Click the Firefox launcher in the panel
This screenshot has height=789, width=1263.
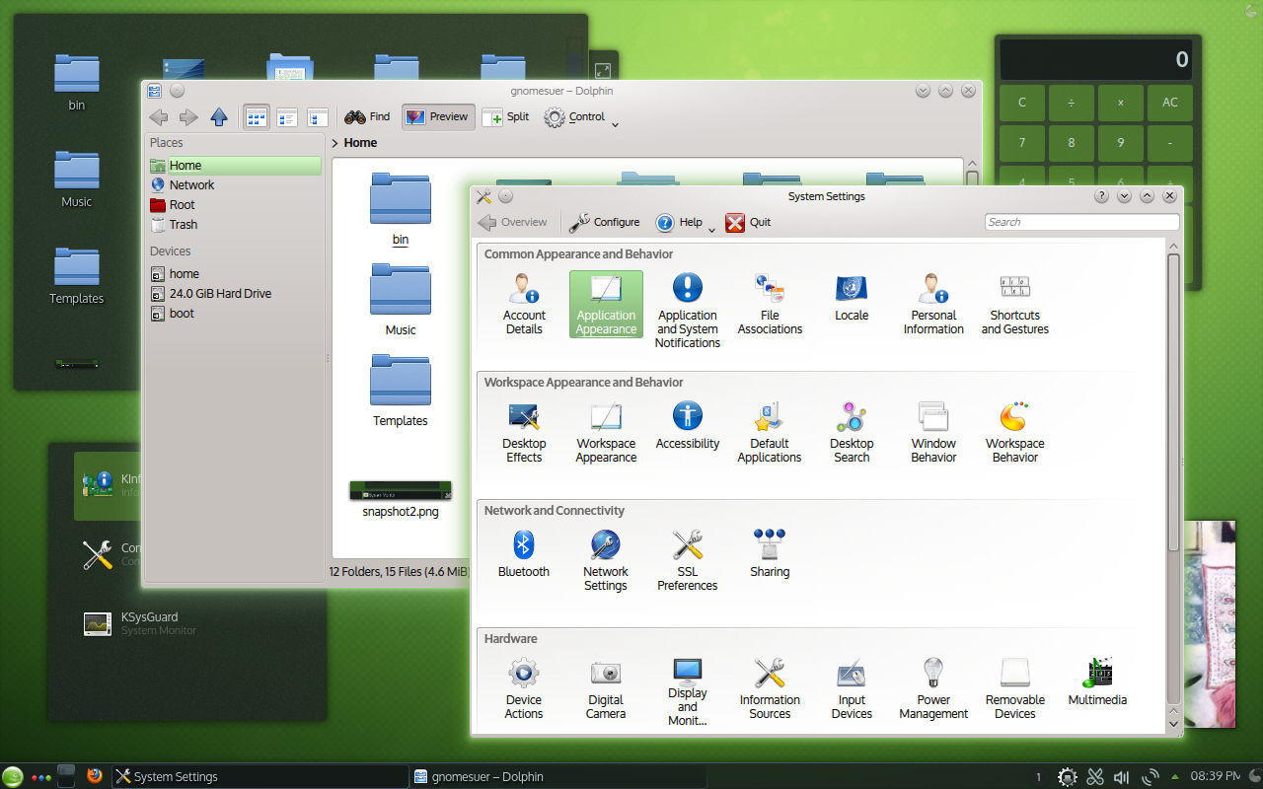(x=95, y=776)
